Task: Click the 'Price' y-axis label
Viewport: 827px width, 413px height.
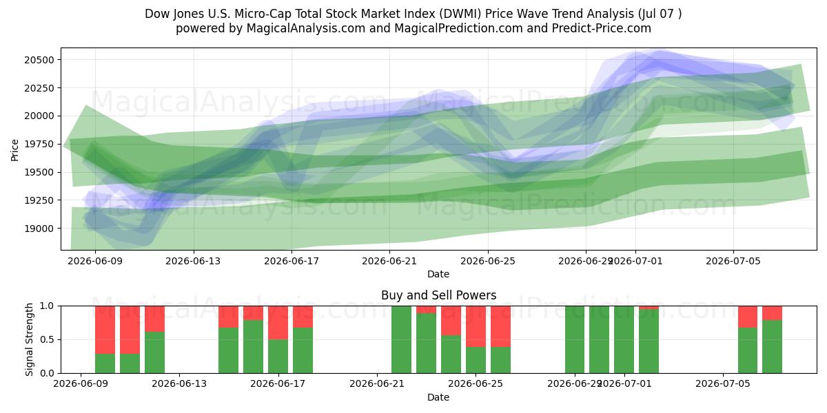Action: point(15,149)
